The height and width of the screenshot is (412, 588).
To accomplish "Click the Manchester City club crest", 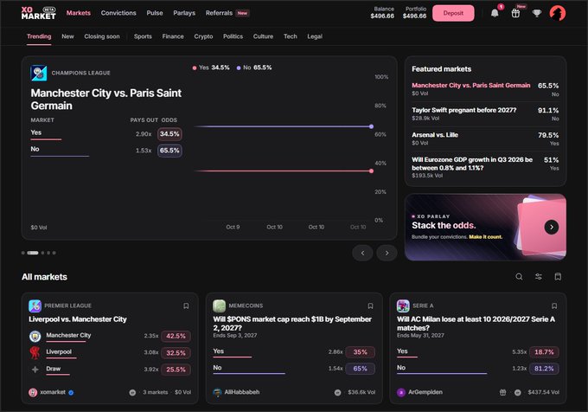I will click(x=35, y=336).
